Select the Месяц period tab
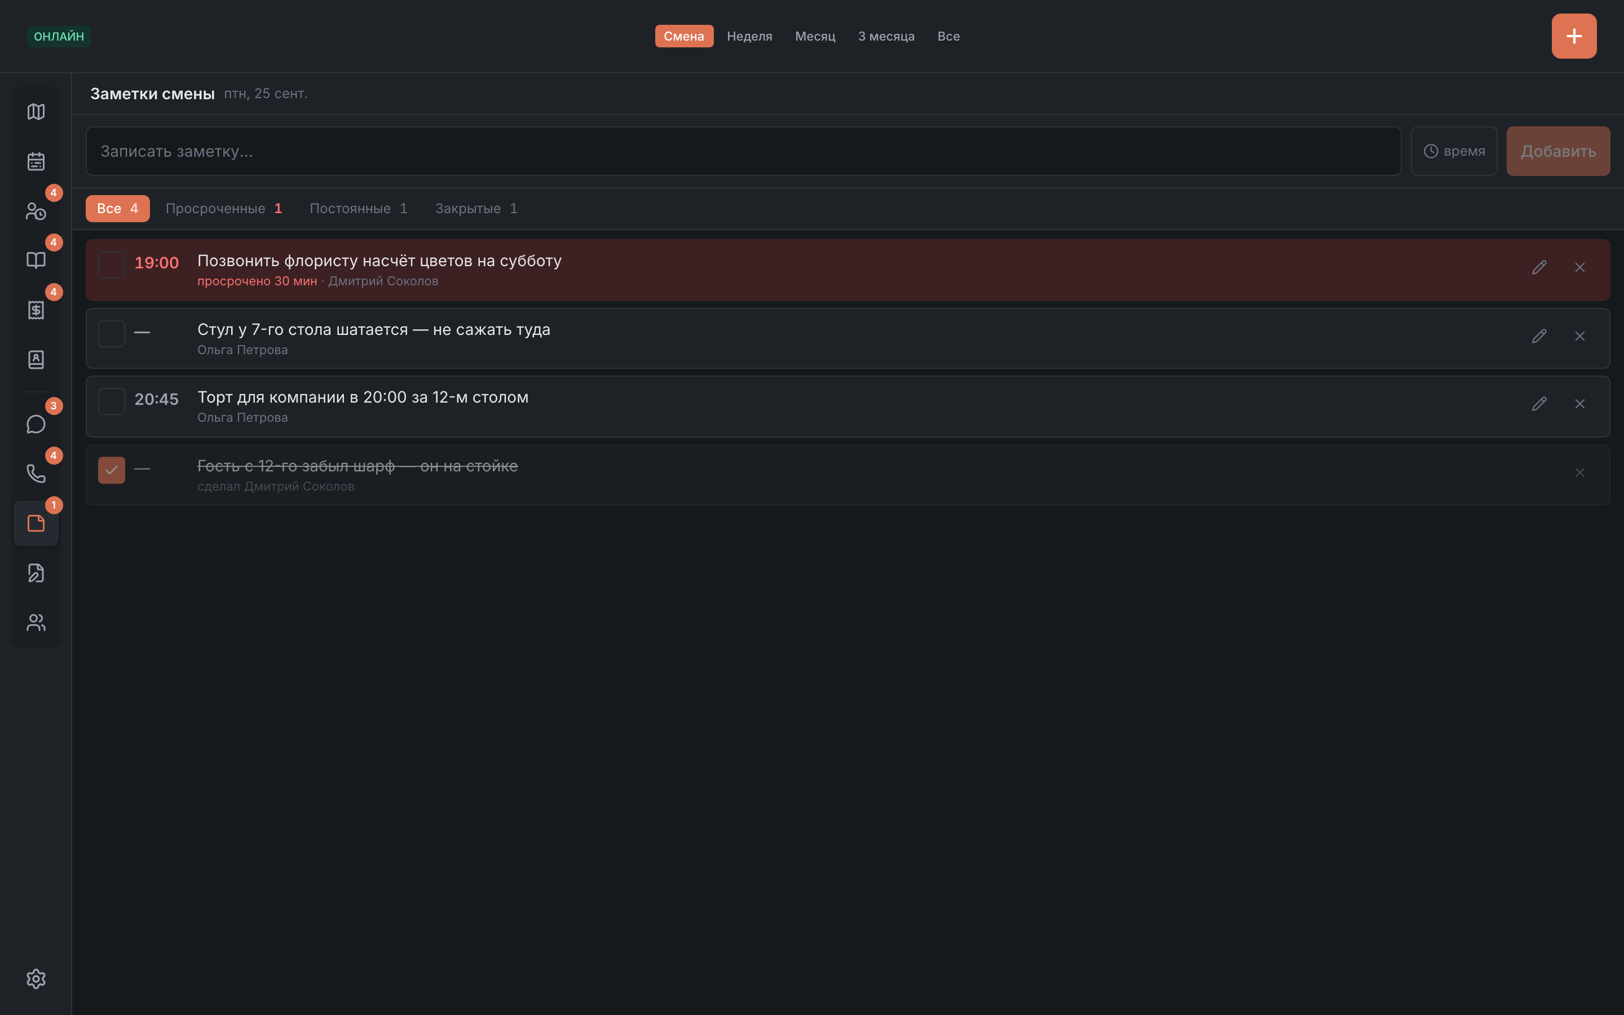Image resolution: width=1624 pixels, height=1015 pixels. coord(815,36)
